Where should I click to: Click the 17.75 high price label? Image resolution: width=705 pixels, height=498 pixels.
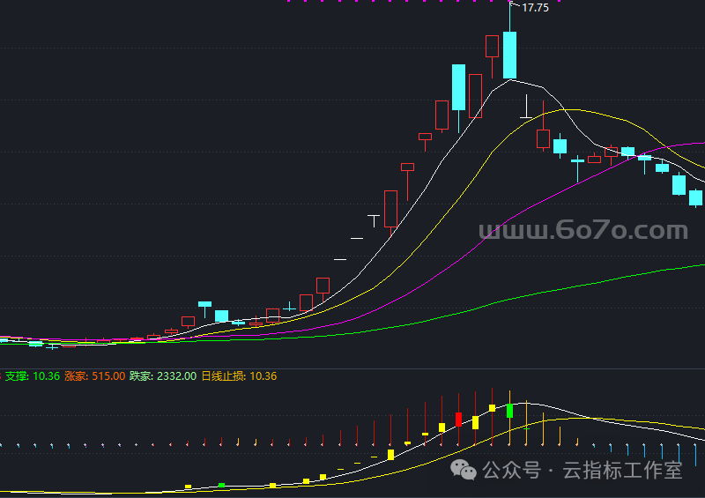[536, 8]
